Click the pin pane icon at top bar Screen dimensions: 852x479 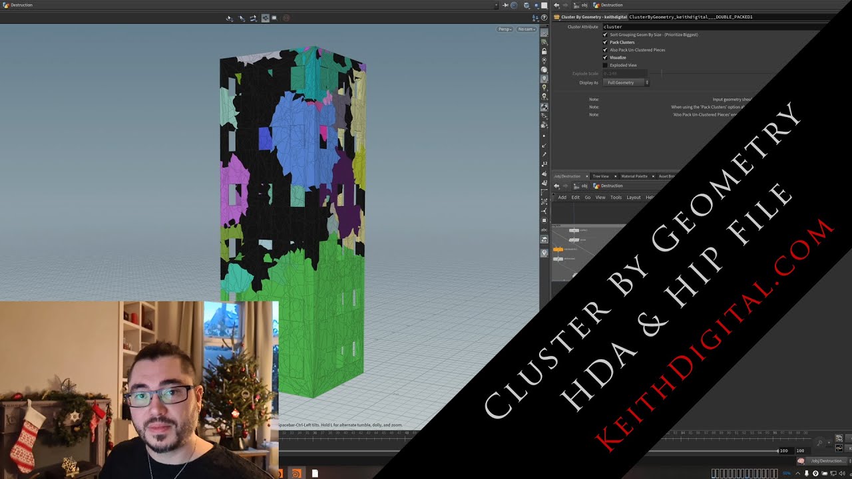click(x=505, y=5)
